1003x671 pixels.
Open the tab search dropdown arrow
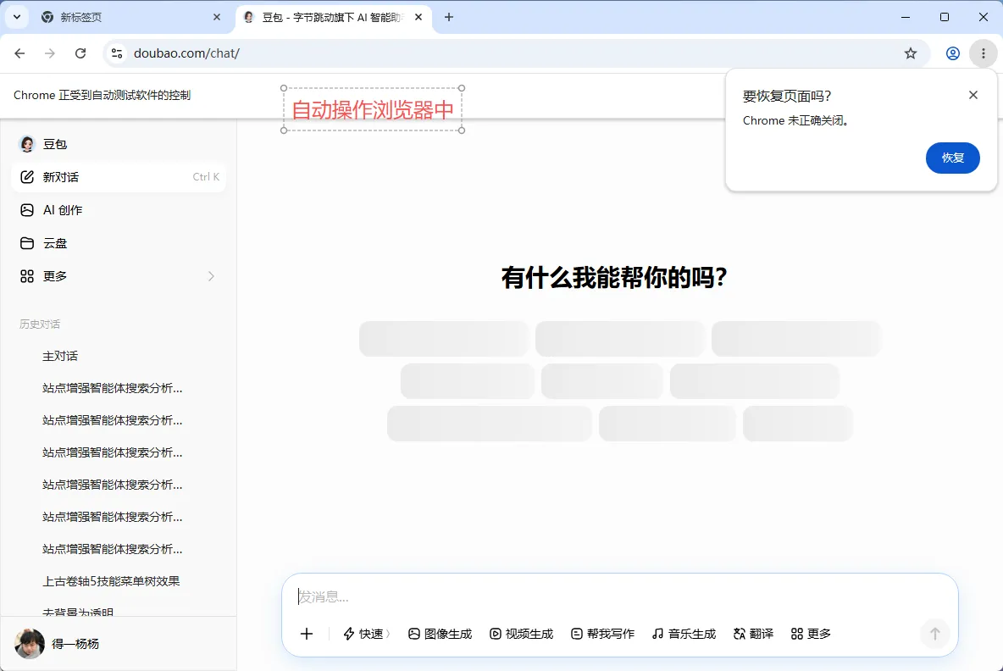17,17
